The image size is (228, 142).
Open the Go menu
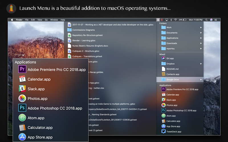point(46,20)
